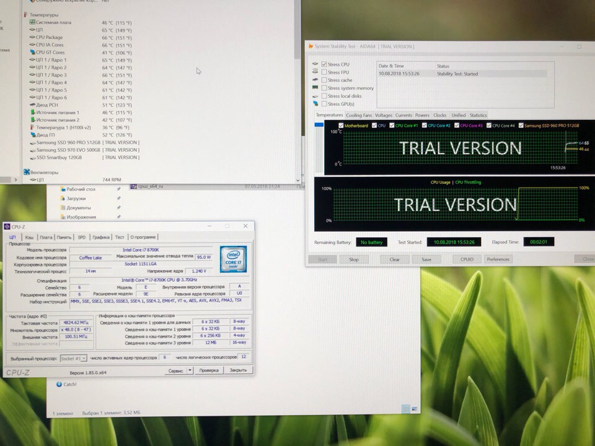Open the Statistics tab
595x446 pixels.
478,115
